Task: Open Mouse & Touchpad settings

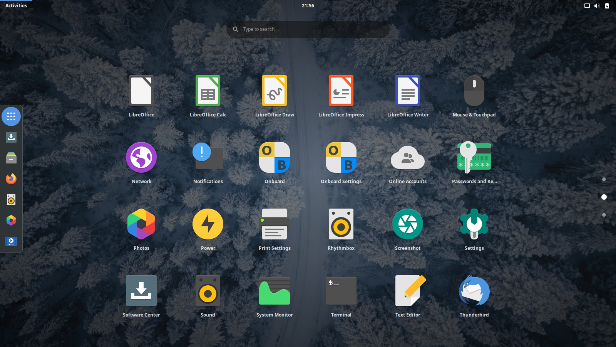Action: (474, 91)
